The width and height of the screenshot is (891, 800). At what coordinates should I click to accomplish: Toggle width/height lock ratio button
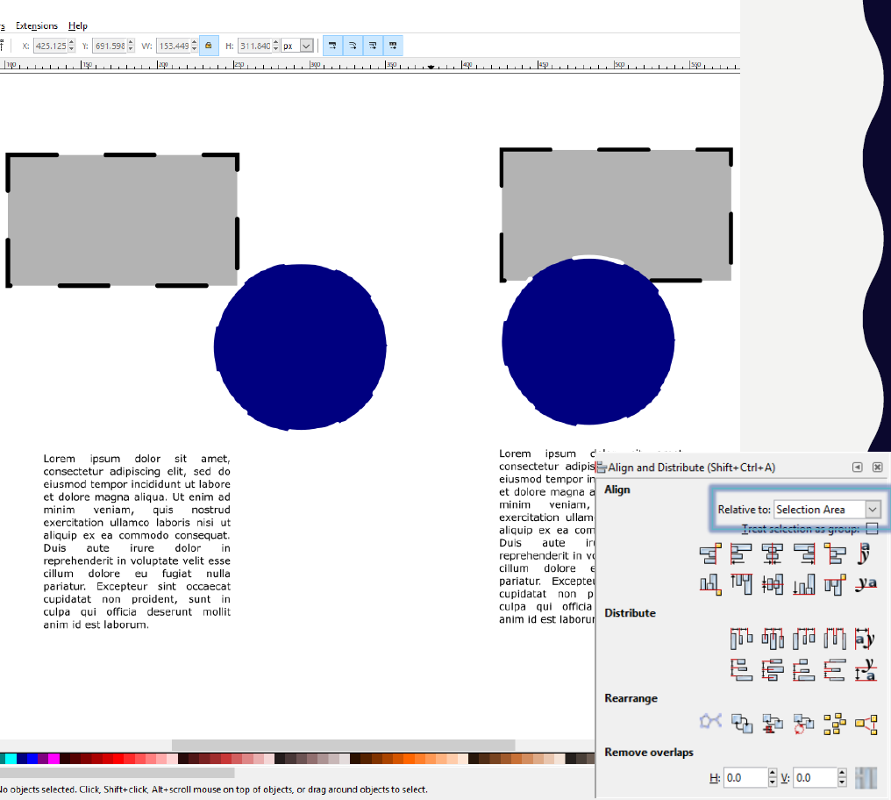(209, 46)
